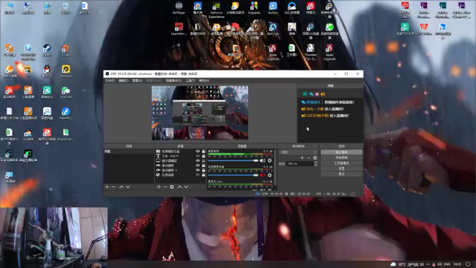Toggle lock on browser source row
476x268 pixels.
pos(203,175)
